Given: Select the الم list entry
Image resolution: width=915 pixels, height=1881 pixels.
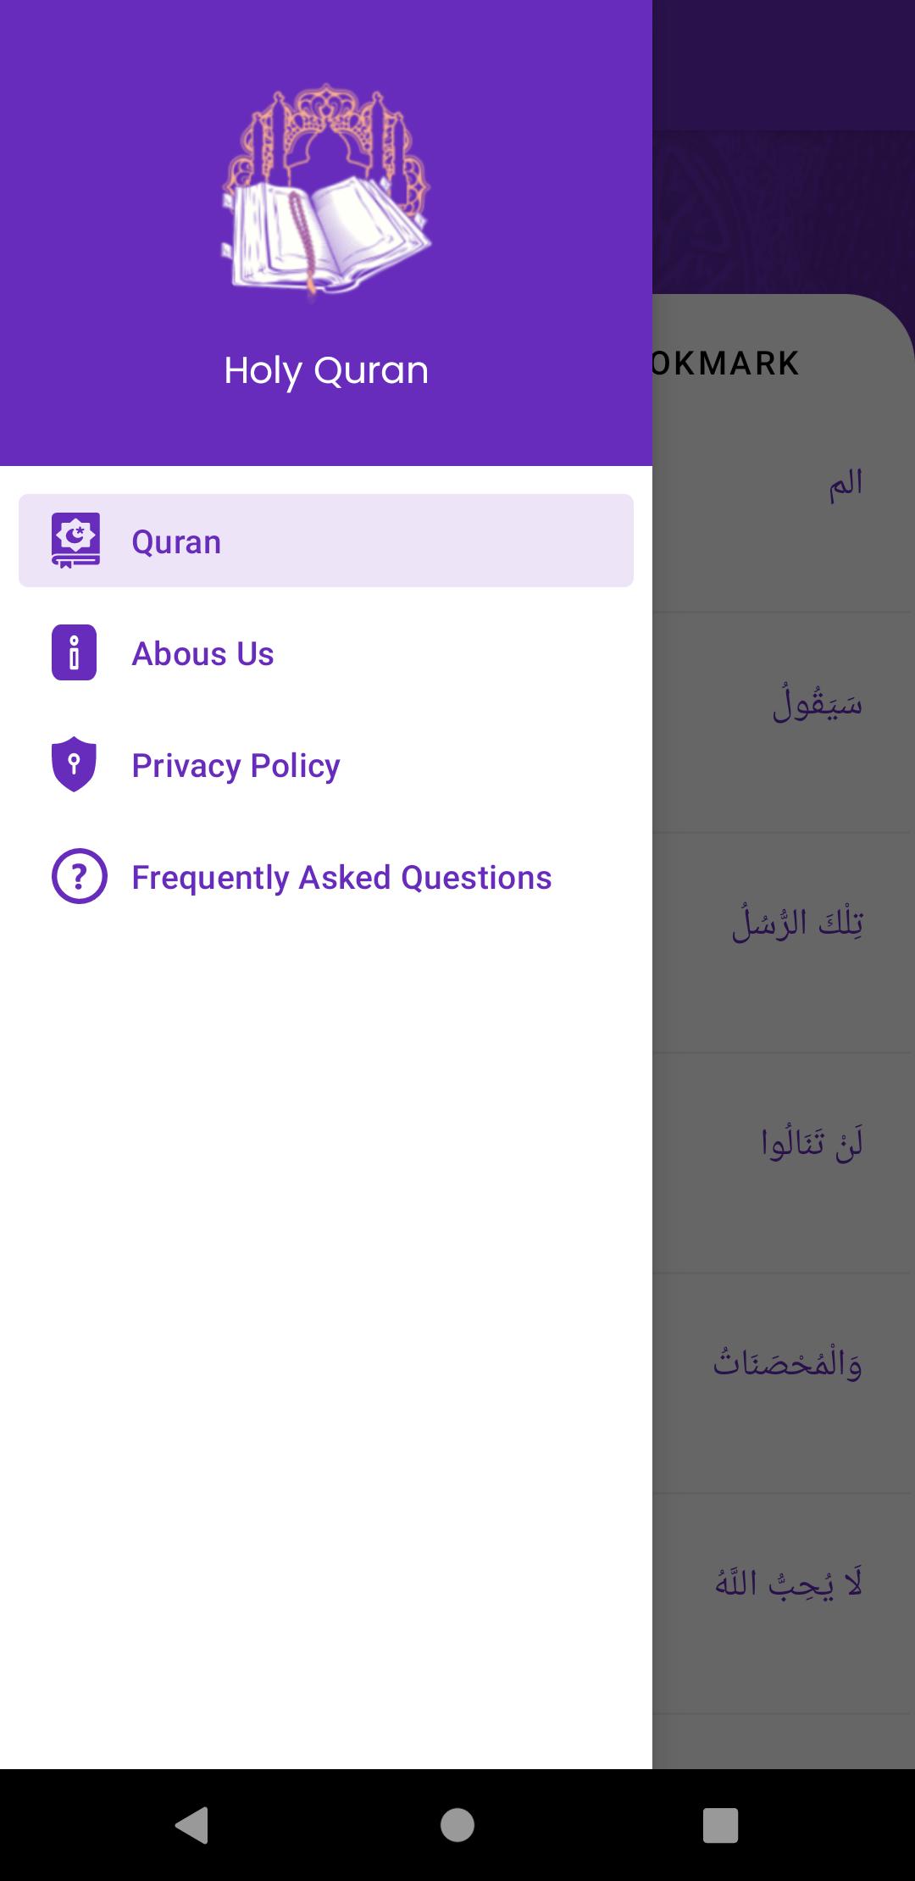Looking at the screenshot, I should [784, 502].
